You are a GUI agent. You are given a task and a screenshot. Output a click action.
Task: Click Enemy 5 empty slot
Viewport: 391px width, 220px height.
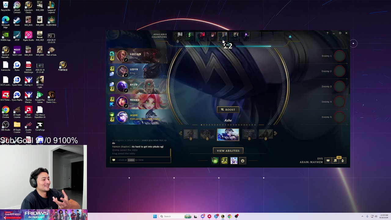pyautogui.click(x=339, y=117)
